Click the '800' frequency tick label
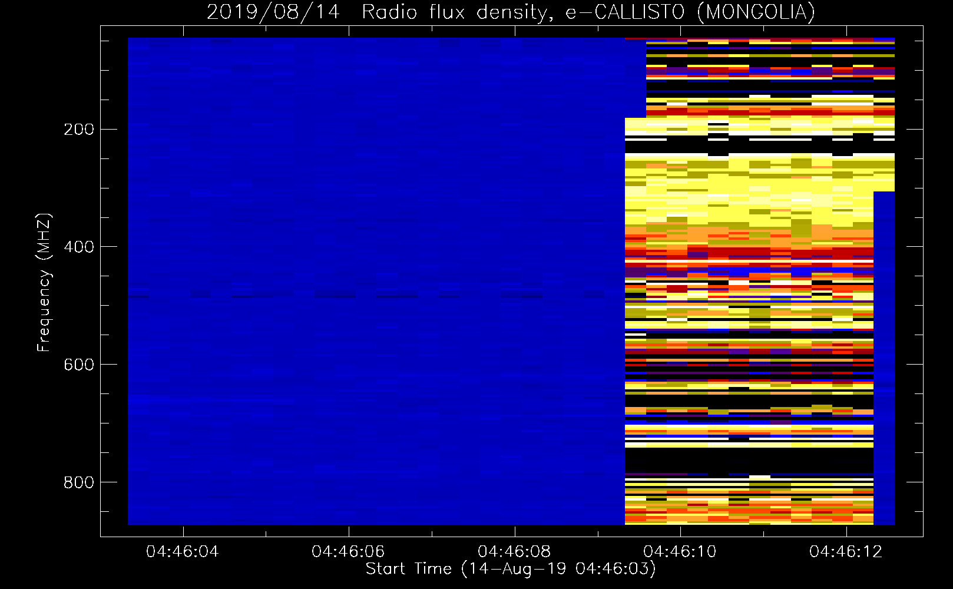This screenshot has width=953, height=589. point(79,482)
